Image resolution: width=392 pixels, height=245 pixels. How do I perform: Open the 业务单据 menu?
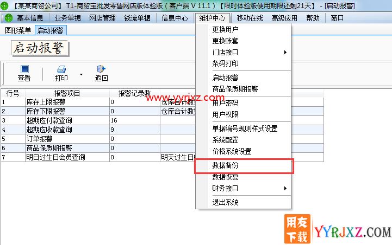pos(67,18)
